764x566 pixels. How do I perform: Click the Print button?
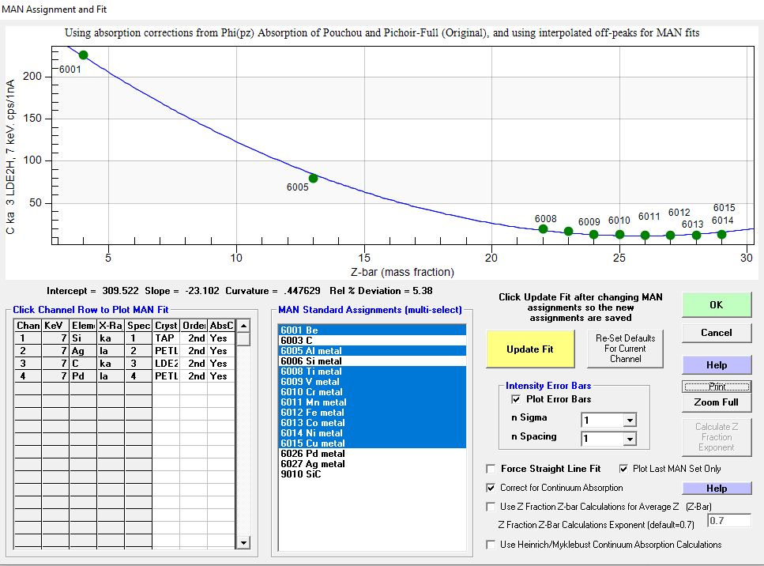(x=716, y=387)
